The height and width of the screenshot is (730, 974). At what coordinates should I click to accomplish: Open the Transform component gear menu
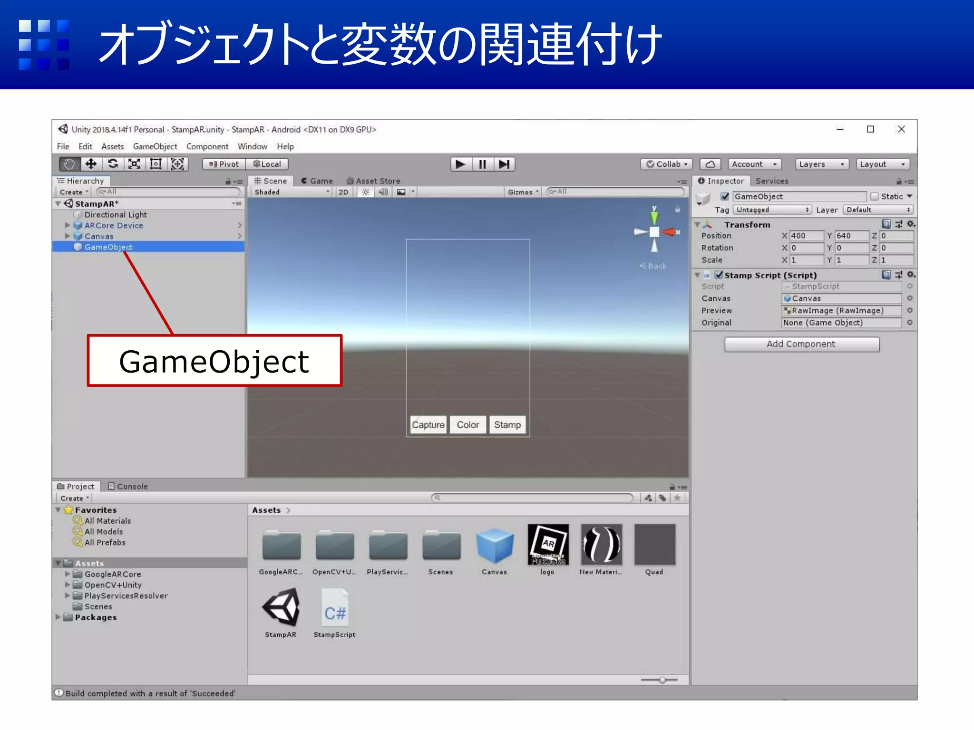911,224
